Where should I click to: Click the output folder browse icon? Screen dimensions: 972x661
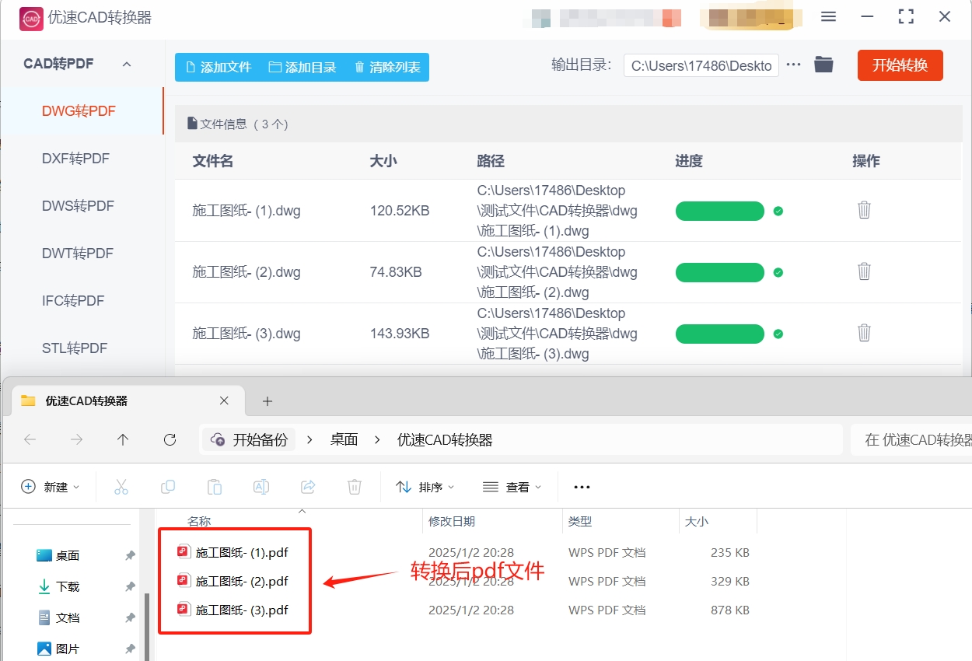[x=823, y=65]
